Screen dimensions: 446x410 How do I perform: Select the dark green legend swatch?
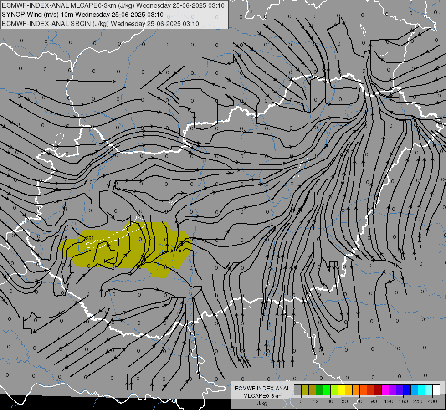[319, 389]
